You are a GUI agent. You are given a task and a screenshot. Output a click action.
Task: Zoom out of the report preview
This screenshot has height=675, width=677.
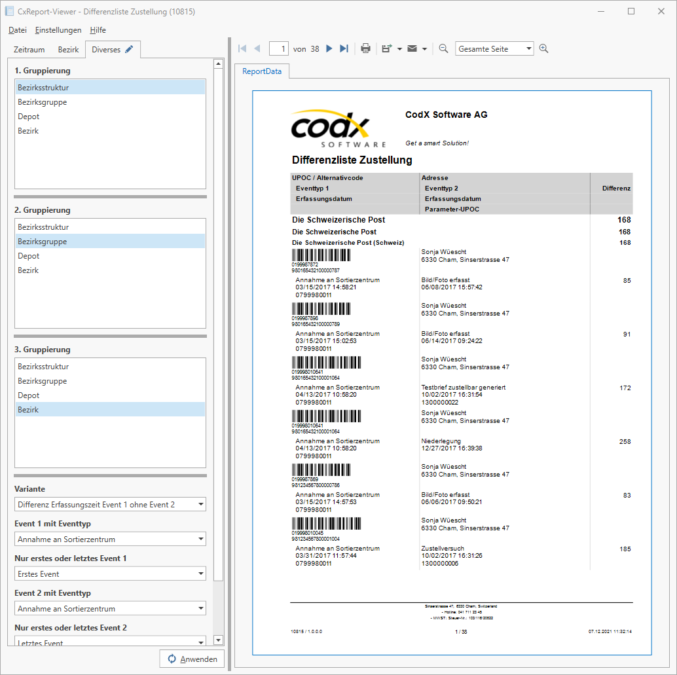443,48
